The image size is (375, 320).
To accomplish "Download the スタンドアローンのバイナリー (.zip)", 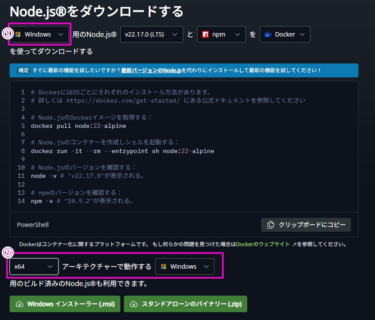I will tap(185, 304).
